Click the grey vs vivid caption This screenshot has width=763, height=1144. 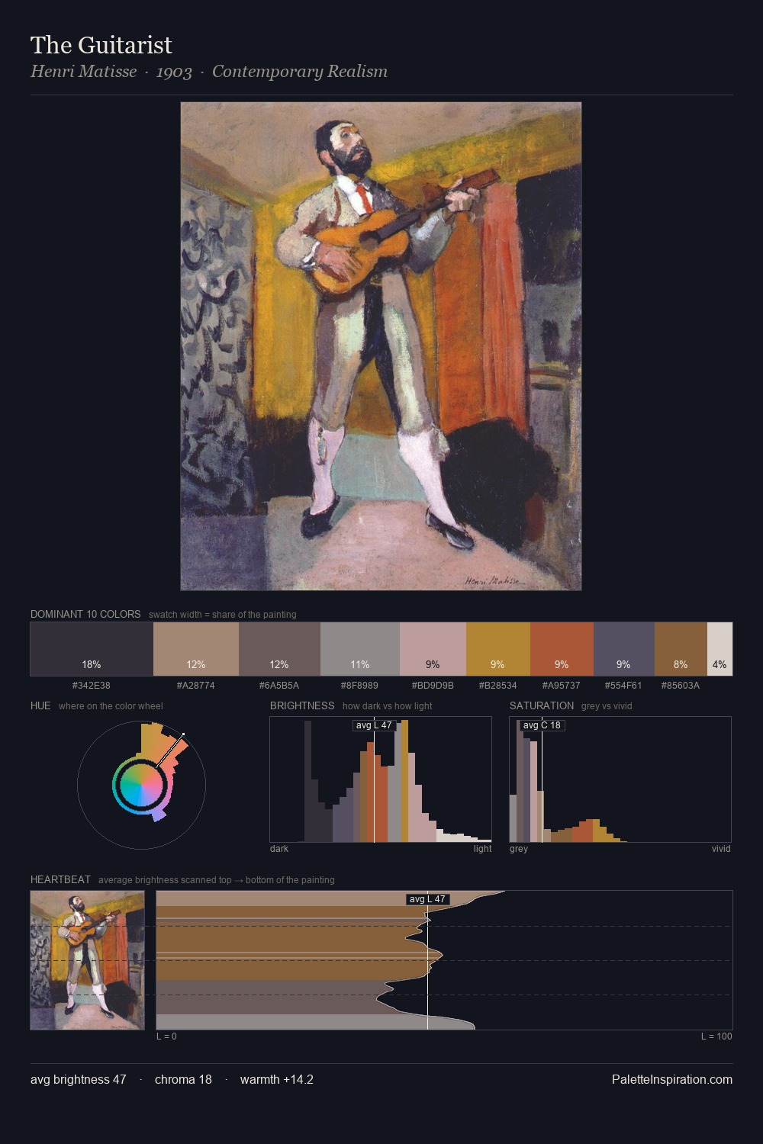coord(607,706)
